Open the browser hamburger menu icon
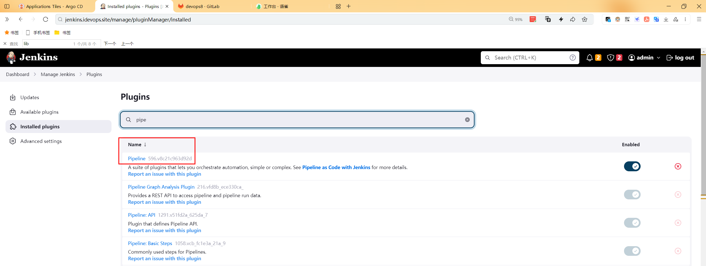 699,19
